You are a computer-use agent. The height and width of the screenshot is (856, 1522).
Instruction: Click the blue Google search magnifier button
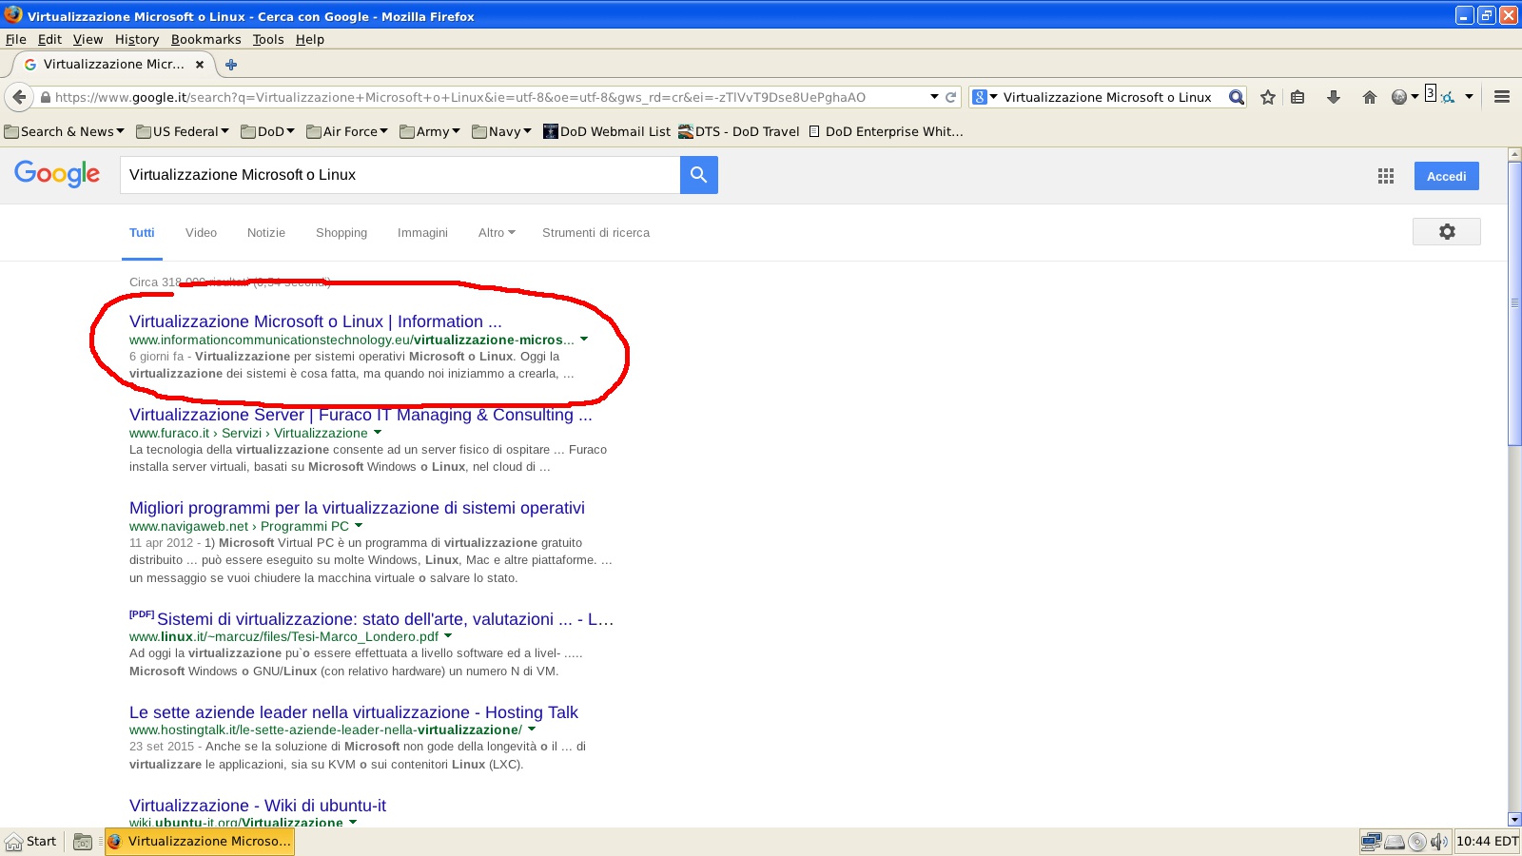[x=698, y=175]
